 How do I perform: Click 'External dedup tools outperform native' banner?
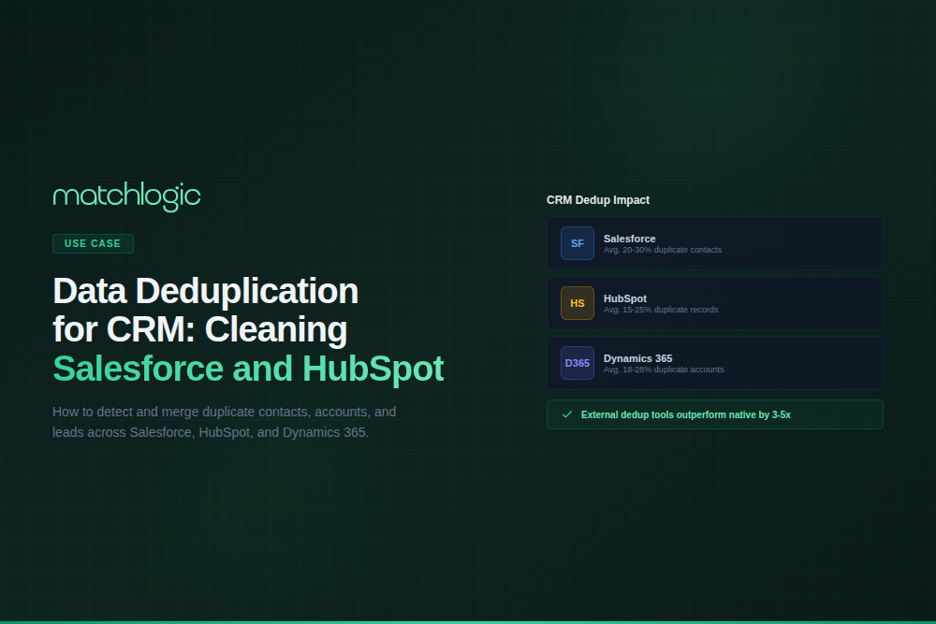(714, 414)
